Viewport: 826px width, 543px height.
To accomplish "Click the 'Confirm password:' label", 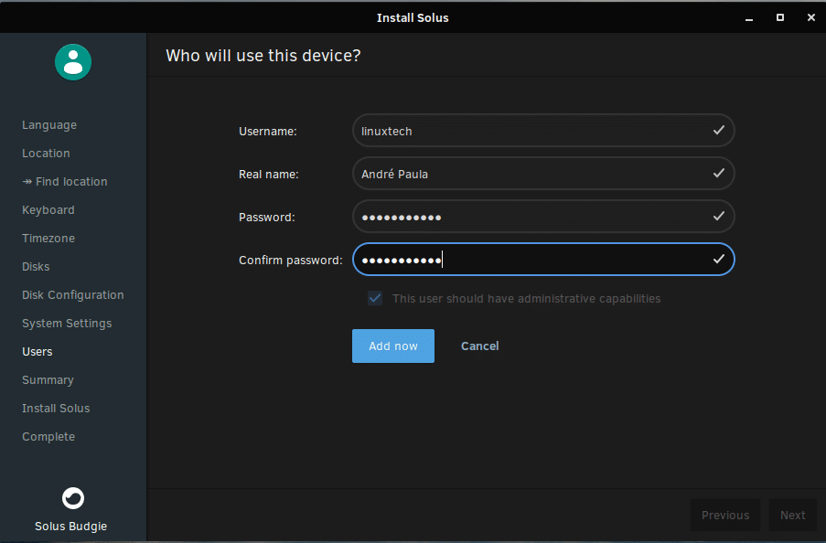I will [x=291, y=261].
